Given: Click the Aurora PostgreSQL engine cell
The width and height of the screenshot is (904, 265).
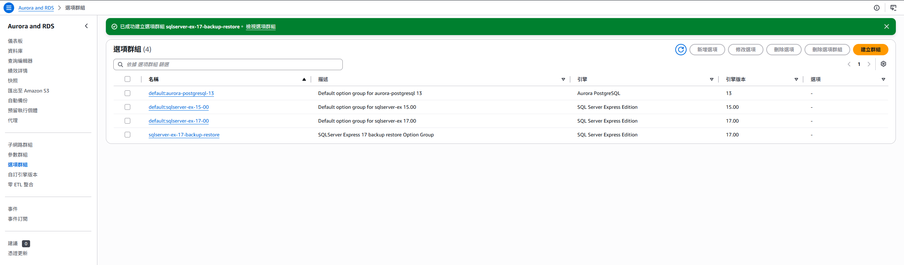Looking at the screenshot, I should 599,93.
